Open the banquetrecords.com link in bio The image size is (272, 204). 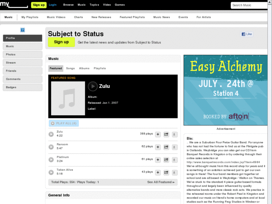[x=223, y=162]
